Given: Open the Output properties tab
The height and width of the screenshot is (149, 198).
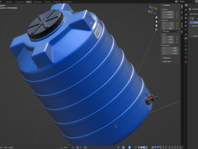Looking at the screenshot, I should pyautogui.click(x=186, y=18).
